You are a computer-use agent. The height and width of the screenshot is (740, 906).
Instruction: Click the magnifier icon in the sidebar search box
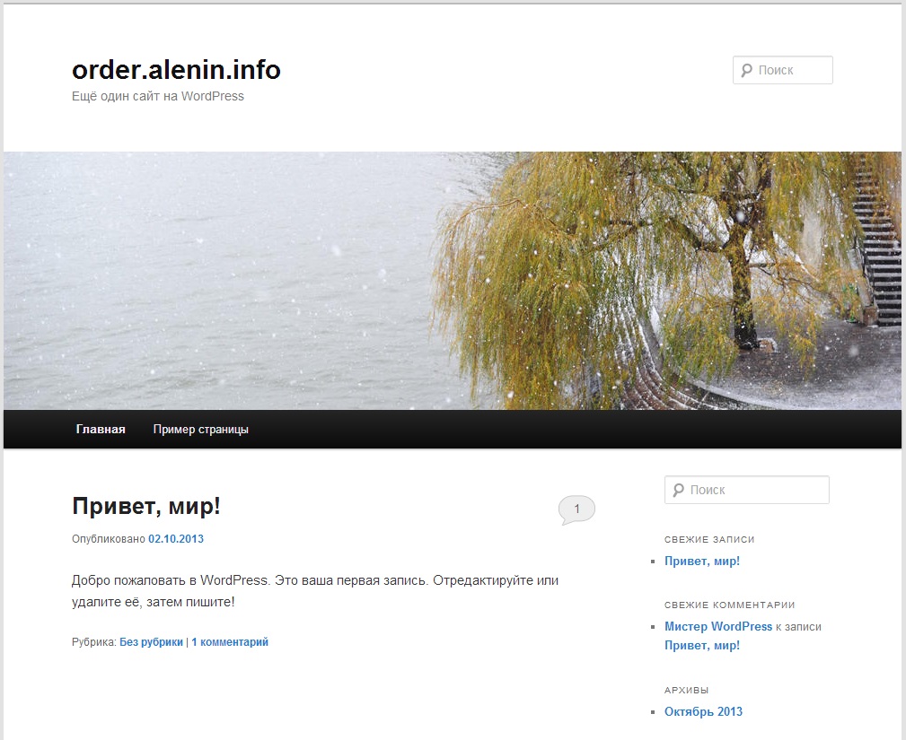tap(676, 490)
